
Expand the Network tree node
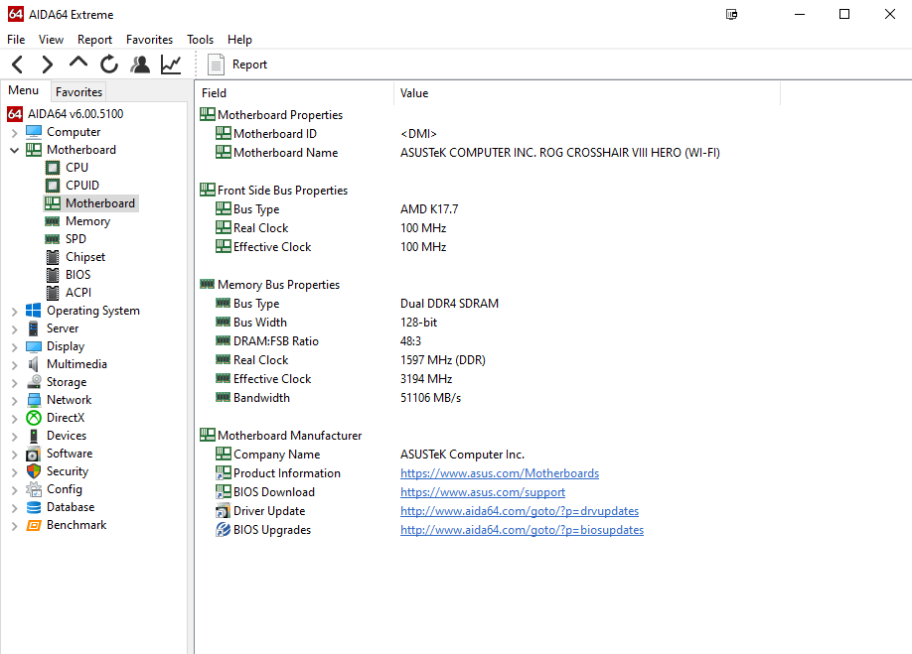coord(15,401)
